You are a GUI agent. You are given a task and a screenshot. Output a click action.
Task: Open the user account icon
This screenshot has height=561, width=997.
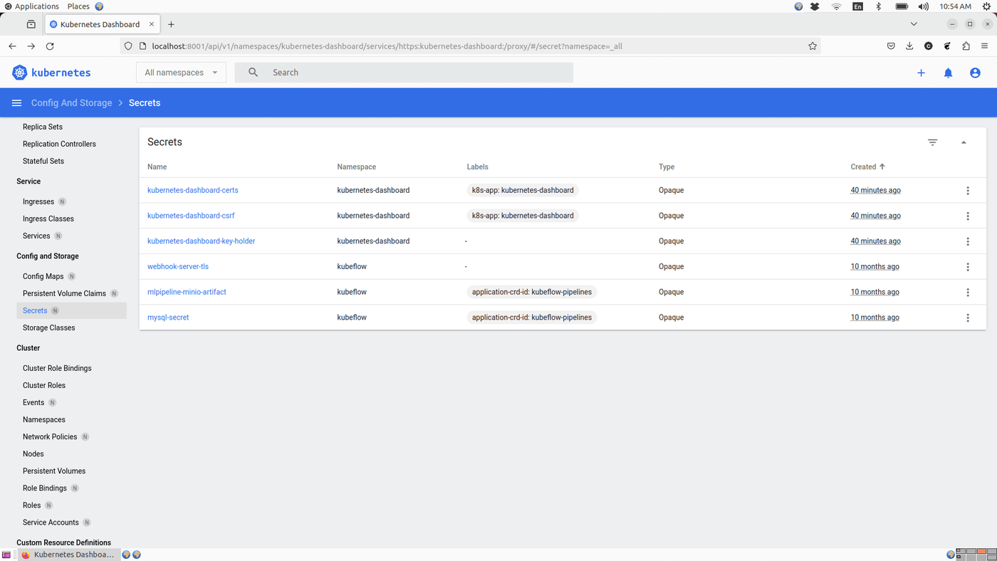[975, 73]
